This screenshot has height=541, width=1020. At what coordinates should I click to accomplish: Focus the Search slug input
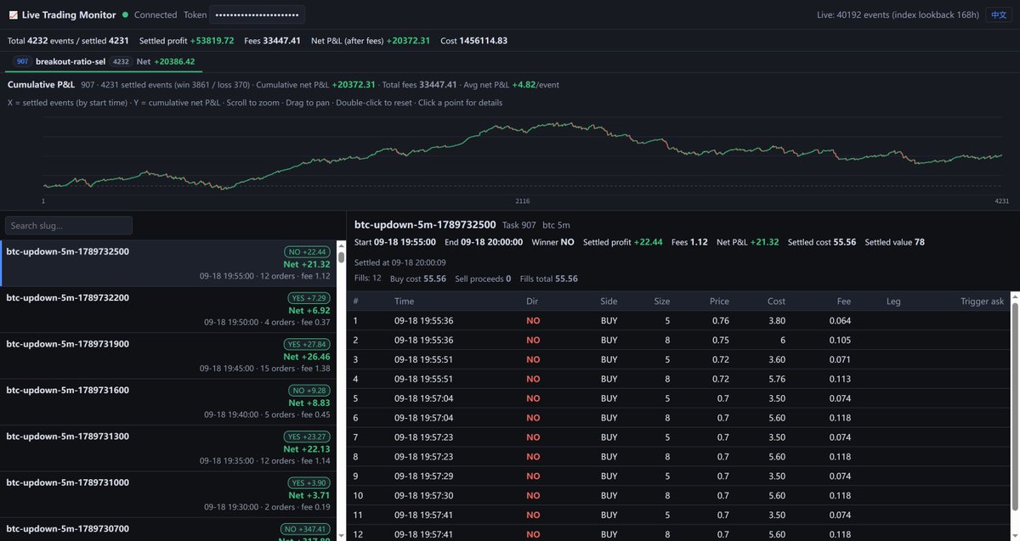pyautogui.click(x=69, y=225)
